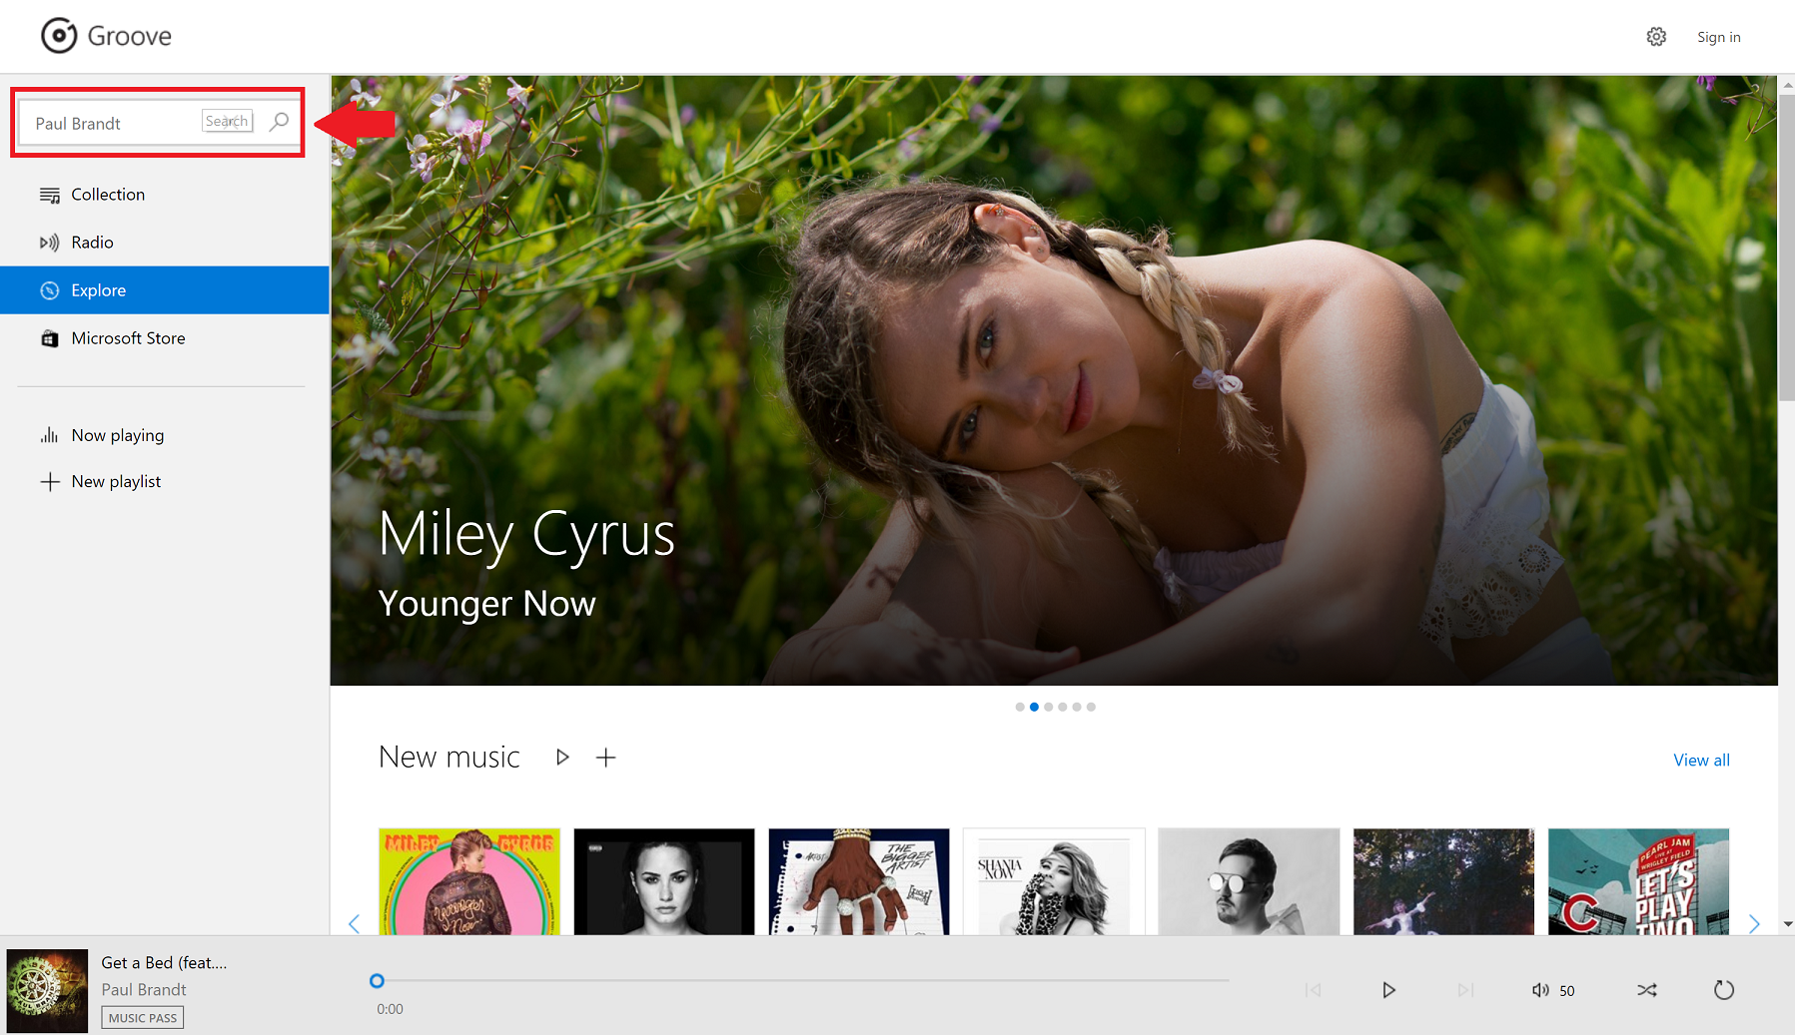
Task: Click the Microsoft Store bag icon
Action: pos(50,338)
